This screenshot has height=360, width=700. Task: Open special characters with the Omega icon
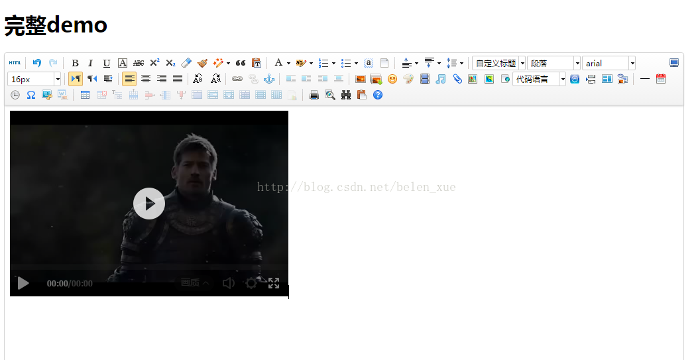click(30, 95)
